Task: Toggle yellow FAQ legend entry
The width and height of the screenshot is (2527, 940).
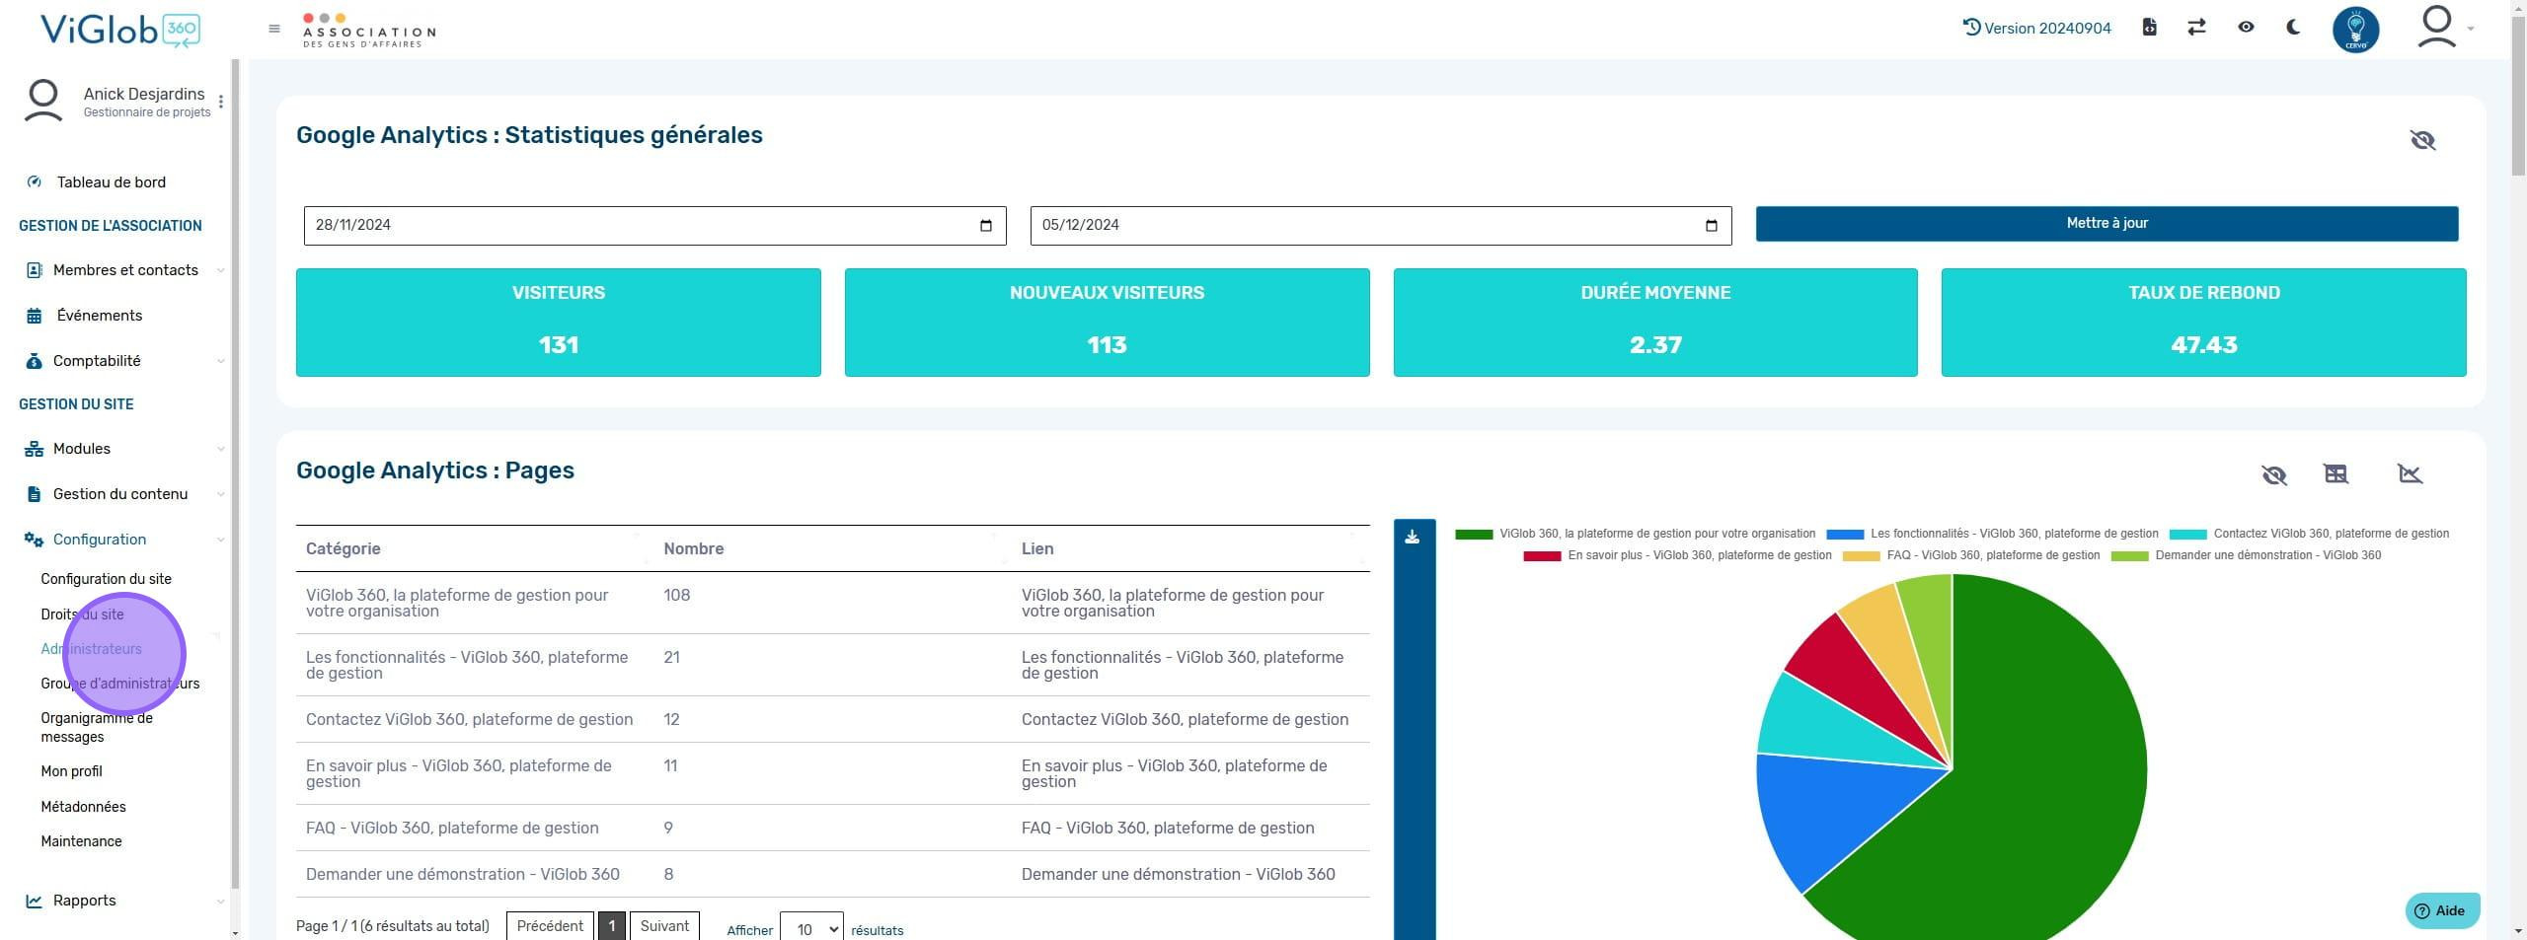Action: tap(1971, 555)
